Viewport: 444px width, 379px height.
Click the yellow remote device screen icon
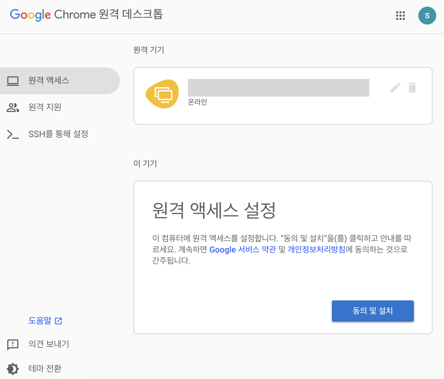pyautogui.click(x=162, y=94)
